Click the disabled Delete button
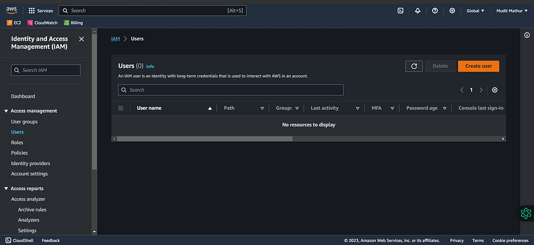Screen dimensions: 534x245 [x=441, y=66]
